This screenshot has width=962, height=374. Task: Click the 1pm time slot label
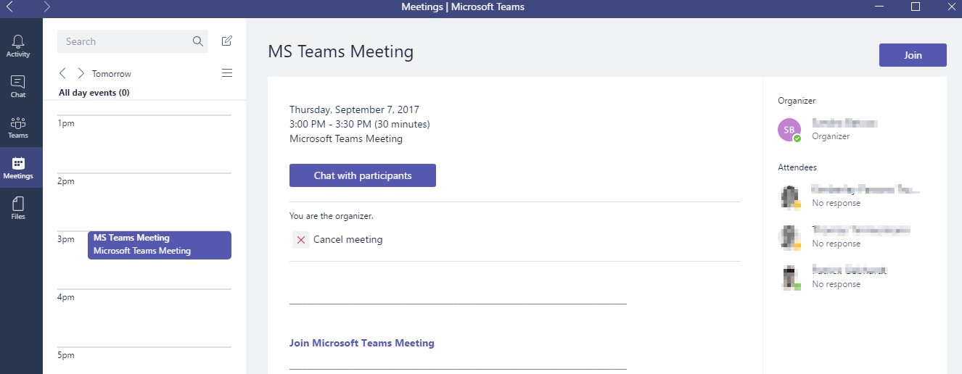tap(67, 123)
